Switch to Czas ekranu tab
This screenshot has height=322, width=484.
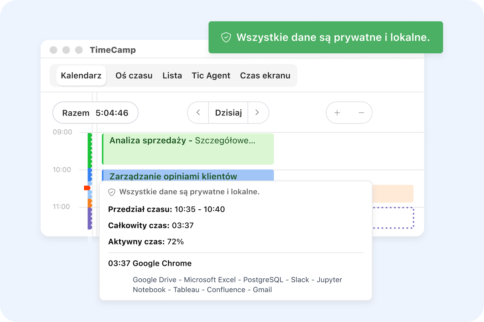pyautogui.click(x=265, y=76)
